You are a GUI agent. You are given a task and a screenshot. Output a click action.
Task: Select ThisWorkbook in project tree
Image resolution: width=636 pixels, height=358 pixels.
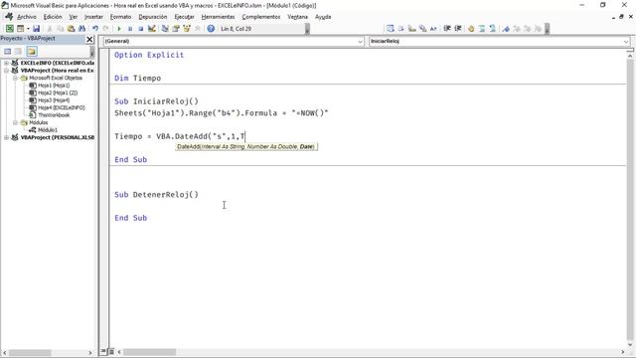tap(54, 115)
